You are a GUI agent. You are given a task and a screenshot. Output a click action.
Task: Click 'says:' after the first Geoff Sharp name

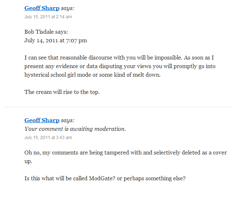click(68, 8)
